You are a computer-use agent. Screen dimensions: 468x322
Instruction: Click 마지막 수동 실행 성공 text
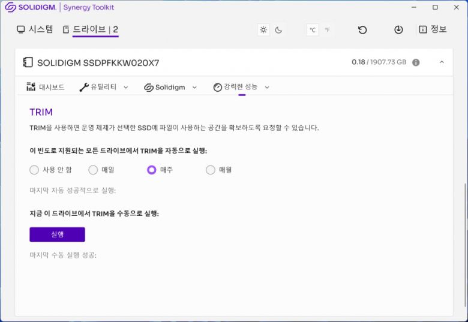pos(63,255)
